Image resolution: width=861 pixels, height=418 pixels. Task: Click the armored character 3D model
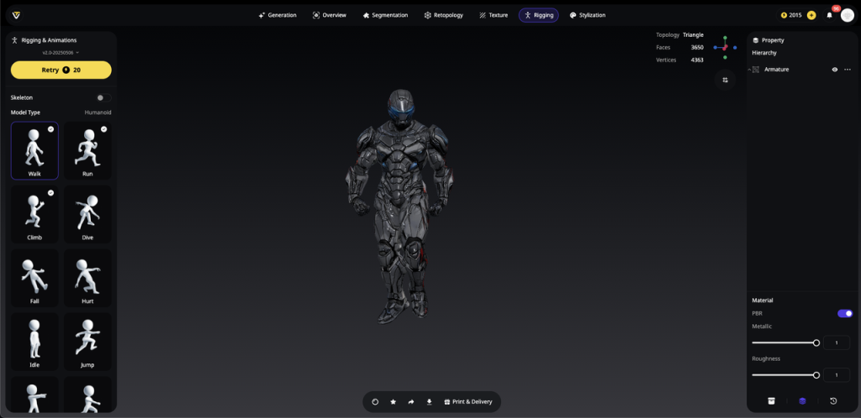399,206
